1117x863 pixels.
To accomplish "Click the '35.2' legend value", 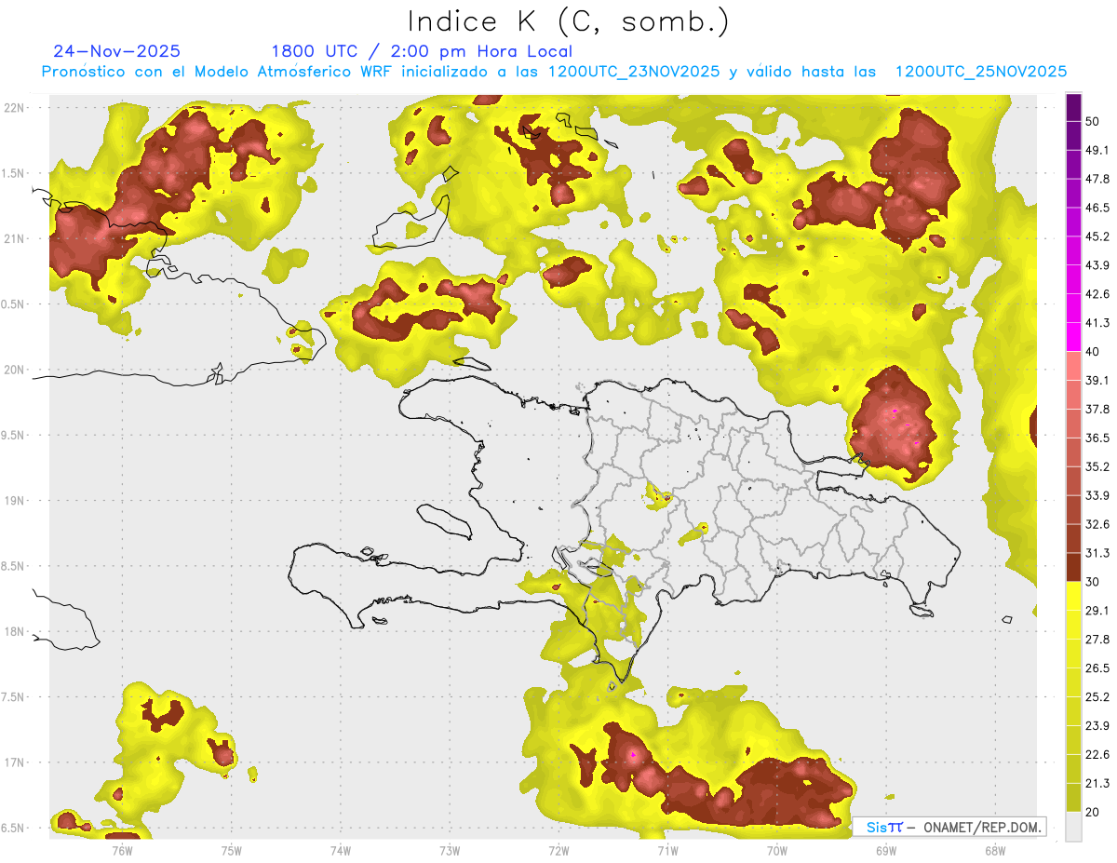I will pos(1097,466).
